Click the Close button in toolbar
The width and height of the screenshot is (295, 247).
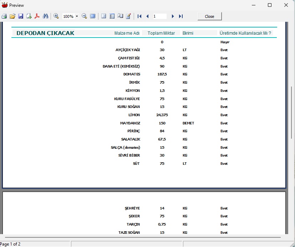(209, 16)
